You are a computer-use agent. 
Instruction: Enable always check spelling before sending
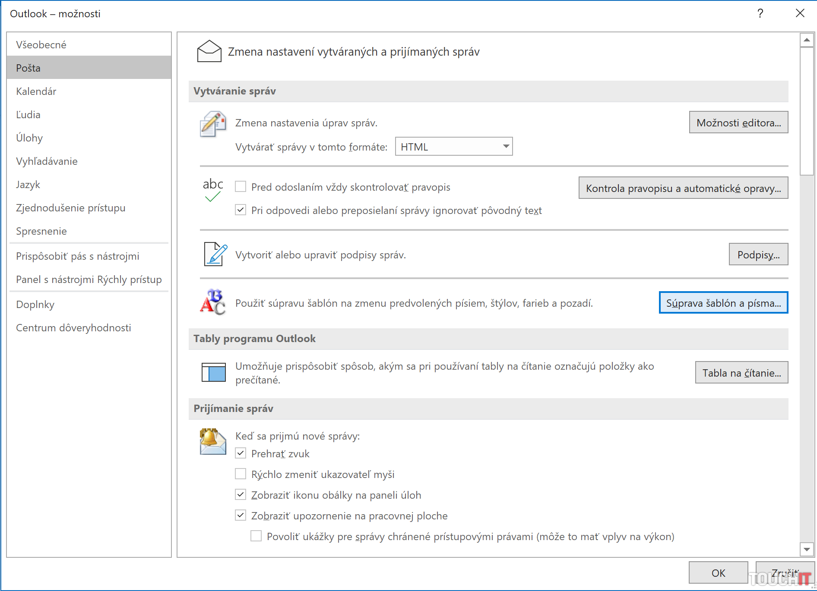241,187
